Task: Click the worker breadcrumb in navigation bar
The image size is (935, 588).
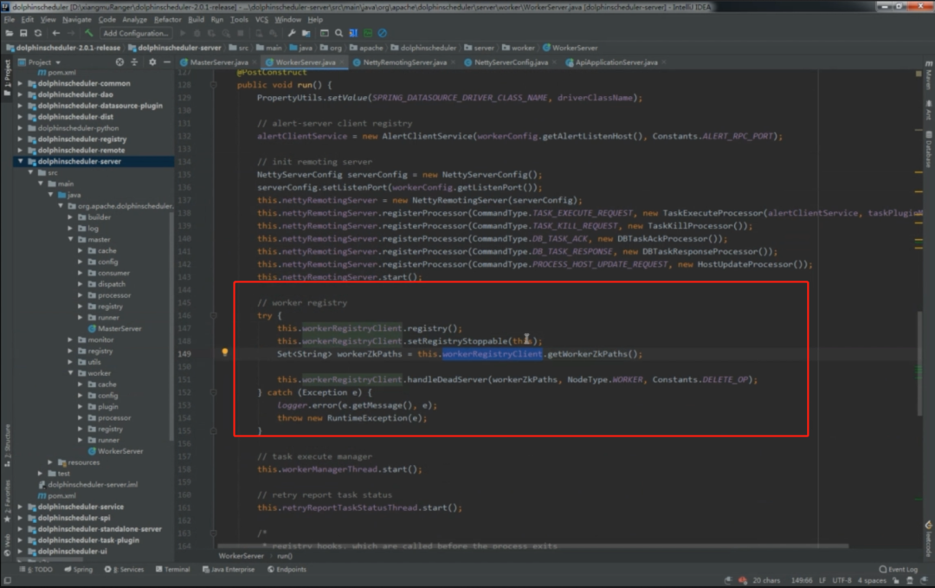Action: tap(519, 48)
